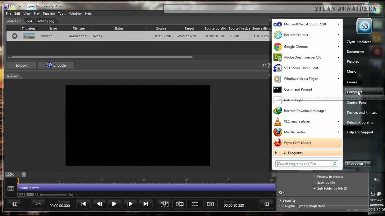Image resolution: width=385 pixels, height=216 pixels.
Task: Click the plain filmstrip edit icon
Action: [x=195, y=204]
